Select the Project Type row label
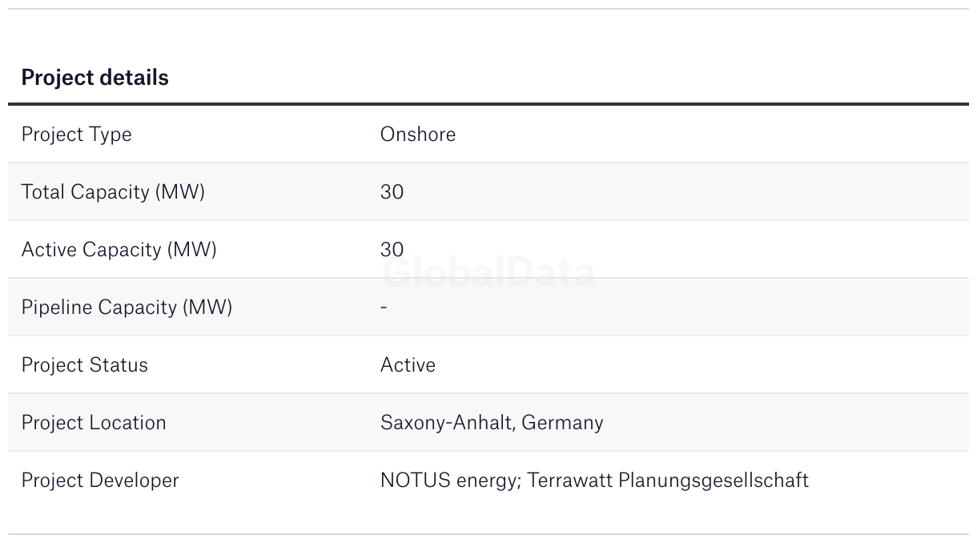This screenshot has width=977, height=543. [76, 134]
